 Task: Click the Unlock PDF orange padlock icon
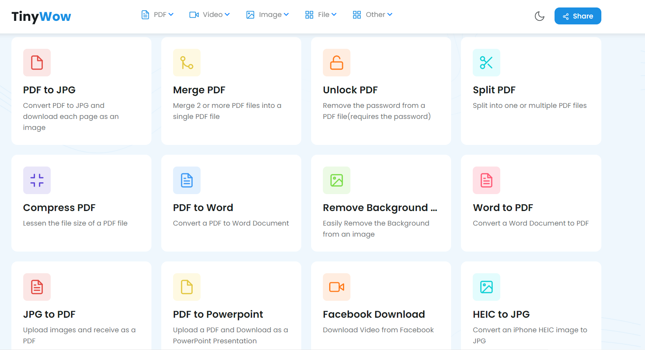[x=337, y=63]
